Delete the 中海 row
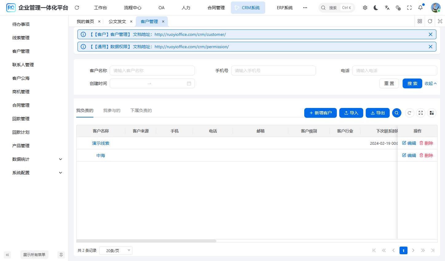This screenshot has height=261, width=445. click(x=426, y=155)
